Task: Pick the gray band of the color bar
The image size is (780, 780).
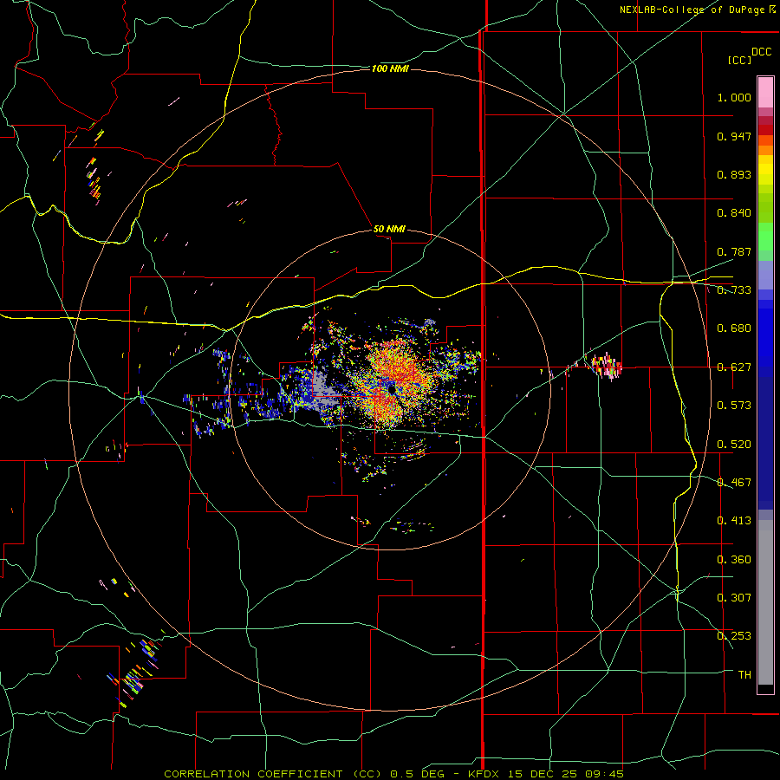Action: 765,602
